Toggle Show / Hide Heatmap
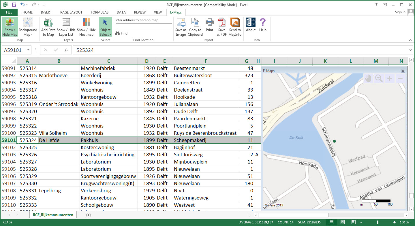 [86, 27]
